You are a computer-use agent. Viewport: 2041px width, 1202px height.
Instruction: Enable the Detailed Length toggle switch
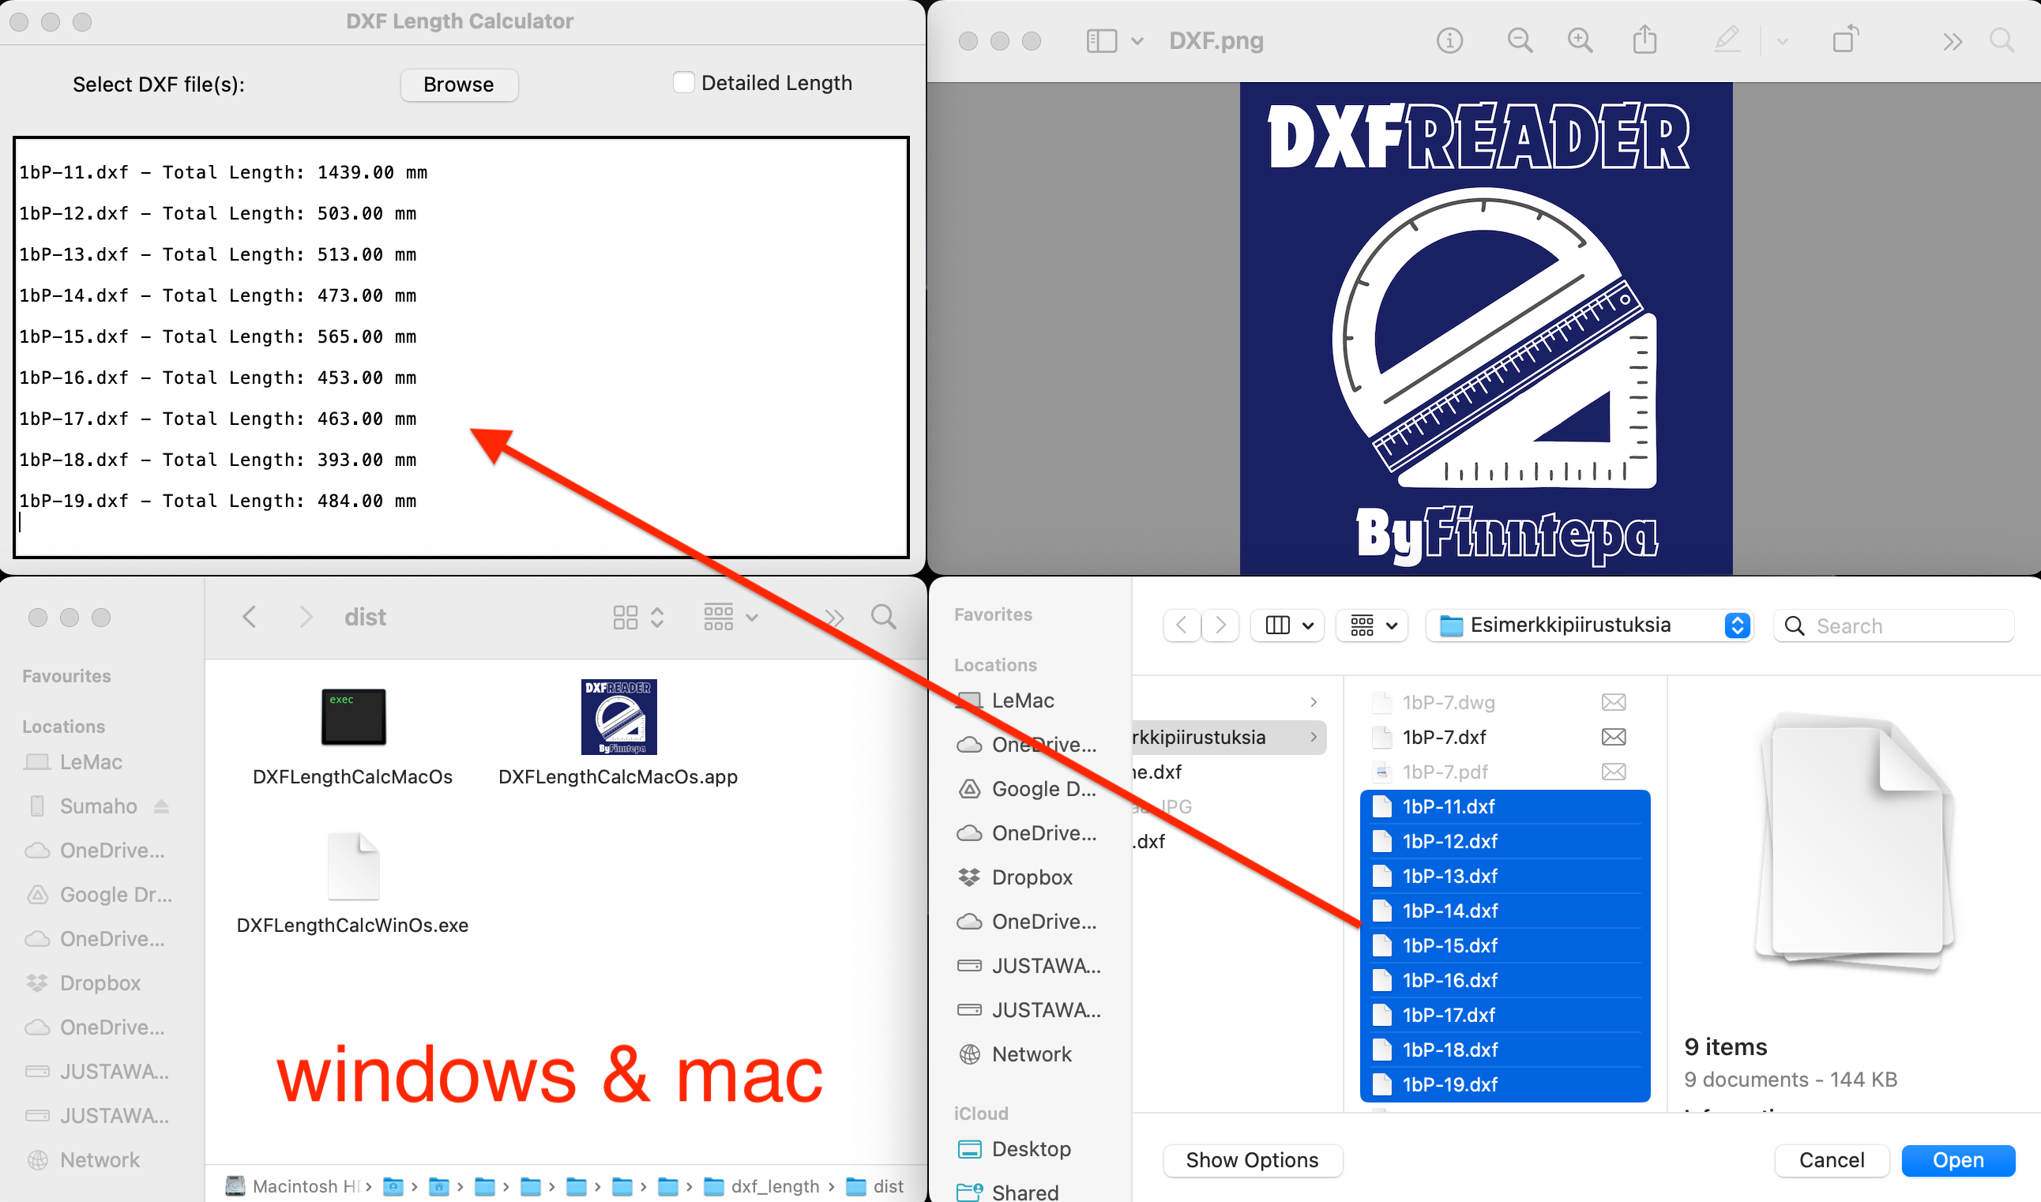tap(682, 81)
